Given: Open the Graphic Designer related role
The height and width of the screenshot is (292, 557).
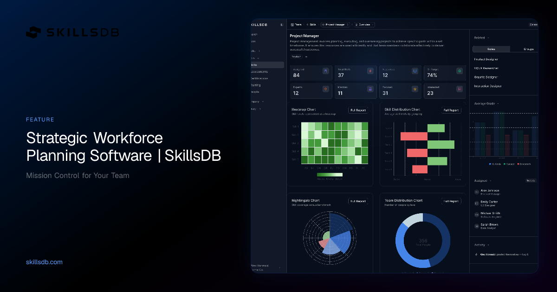Looking at the screenshot, I should [x=486, y=77].
